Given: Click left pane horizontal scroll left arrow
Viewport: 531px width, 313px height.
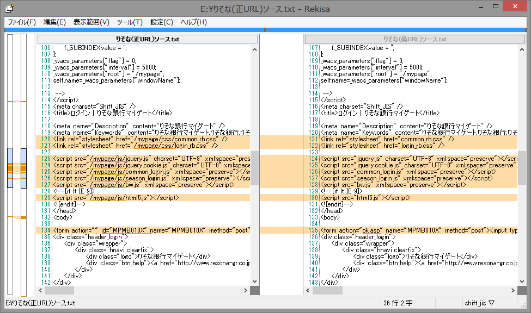Looking at the screenshot, I should point(41,290).
